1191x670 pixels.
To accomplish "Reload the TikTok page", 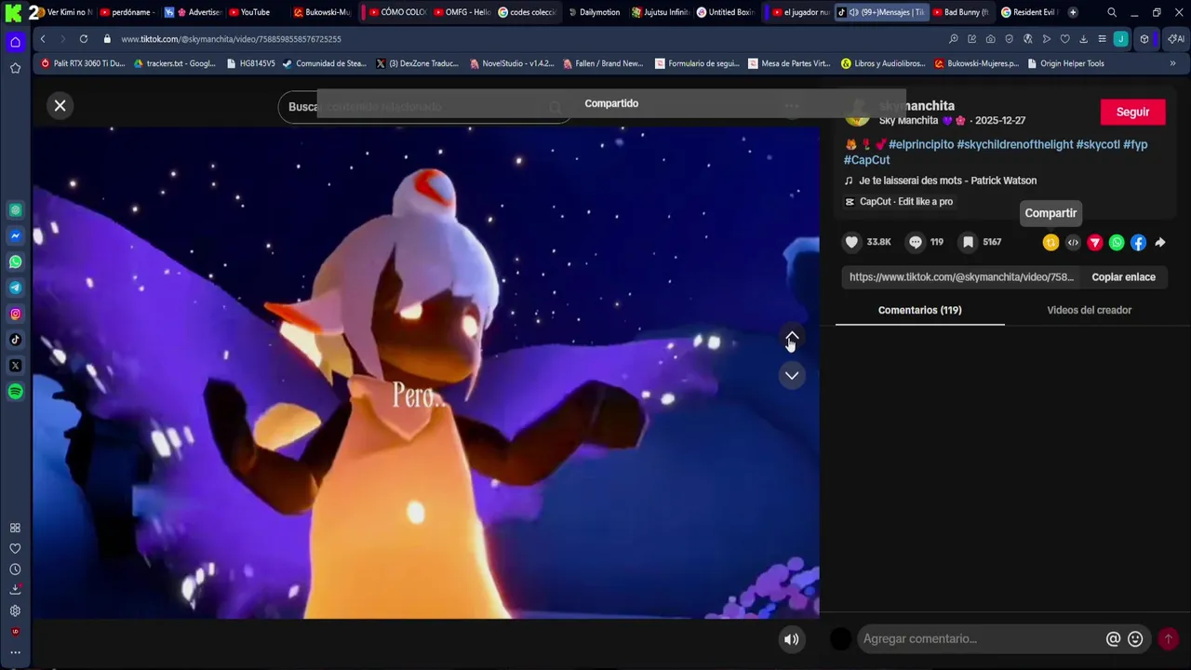I will point(83,39).
